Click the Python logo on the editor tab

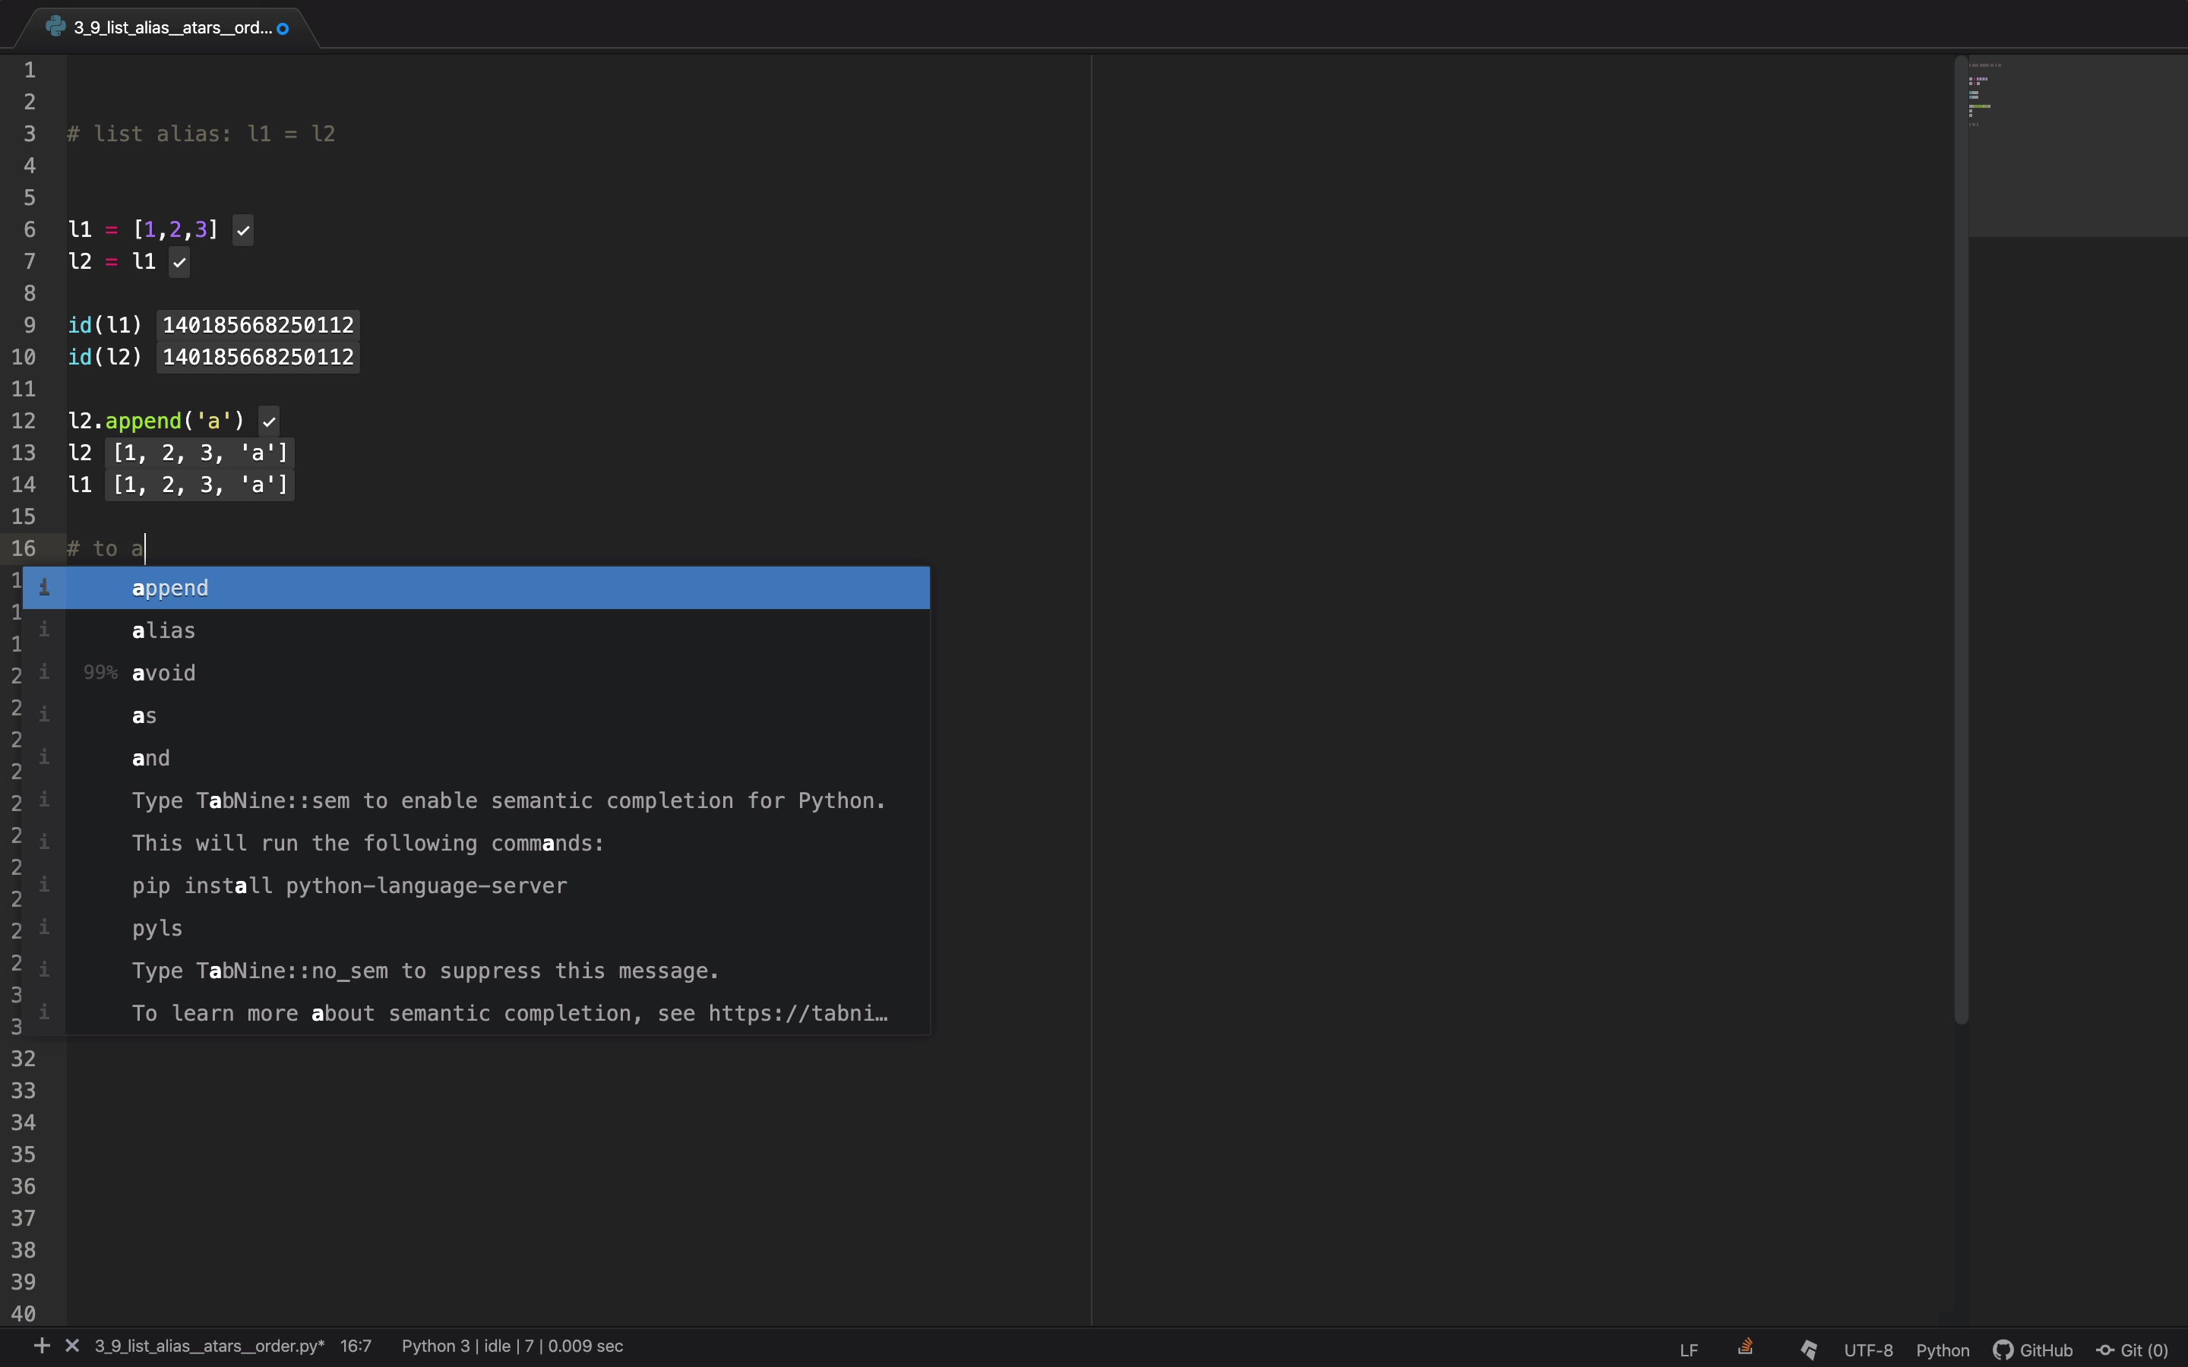click(57, 27)
